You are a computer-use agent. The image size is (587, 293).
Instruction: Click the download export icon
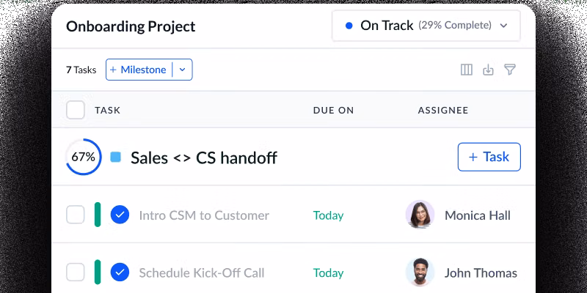coord(488,70)
